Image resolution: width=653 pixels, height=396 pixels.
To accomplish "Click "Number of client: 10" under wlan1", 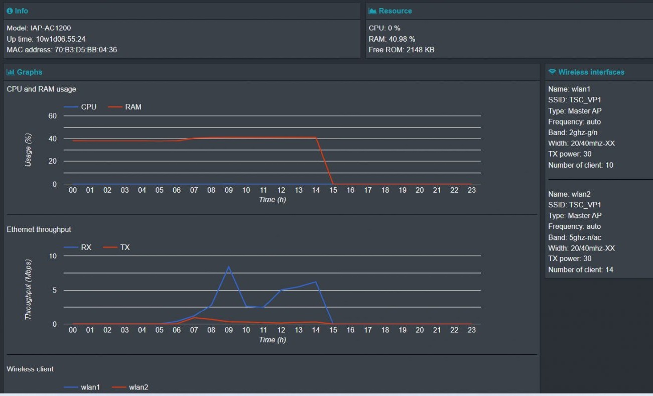I will 581,165.
